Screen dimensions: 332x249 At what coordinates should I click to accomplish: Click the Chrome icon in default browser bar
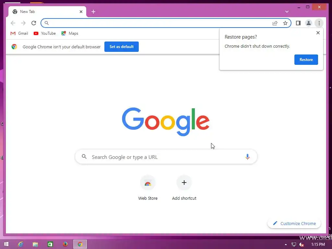[14, 47]
